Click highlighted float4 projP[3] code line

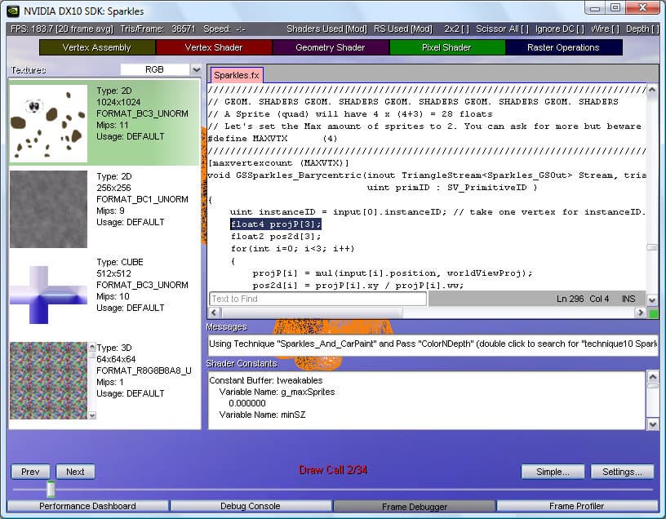click(x=276, y=224)
